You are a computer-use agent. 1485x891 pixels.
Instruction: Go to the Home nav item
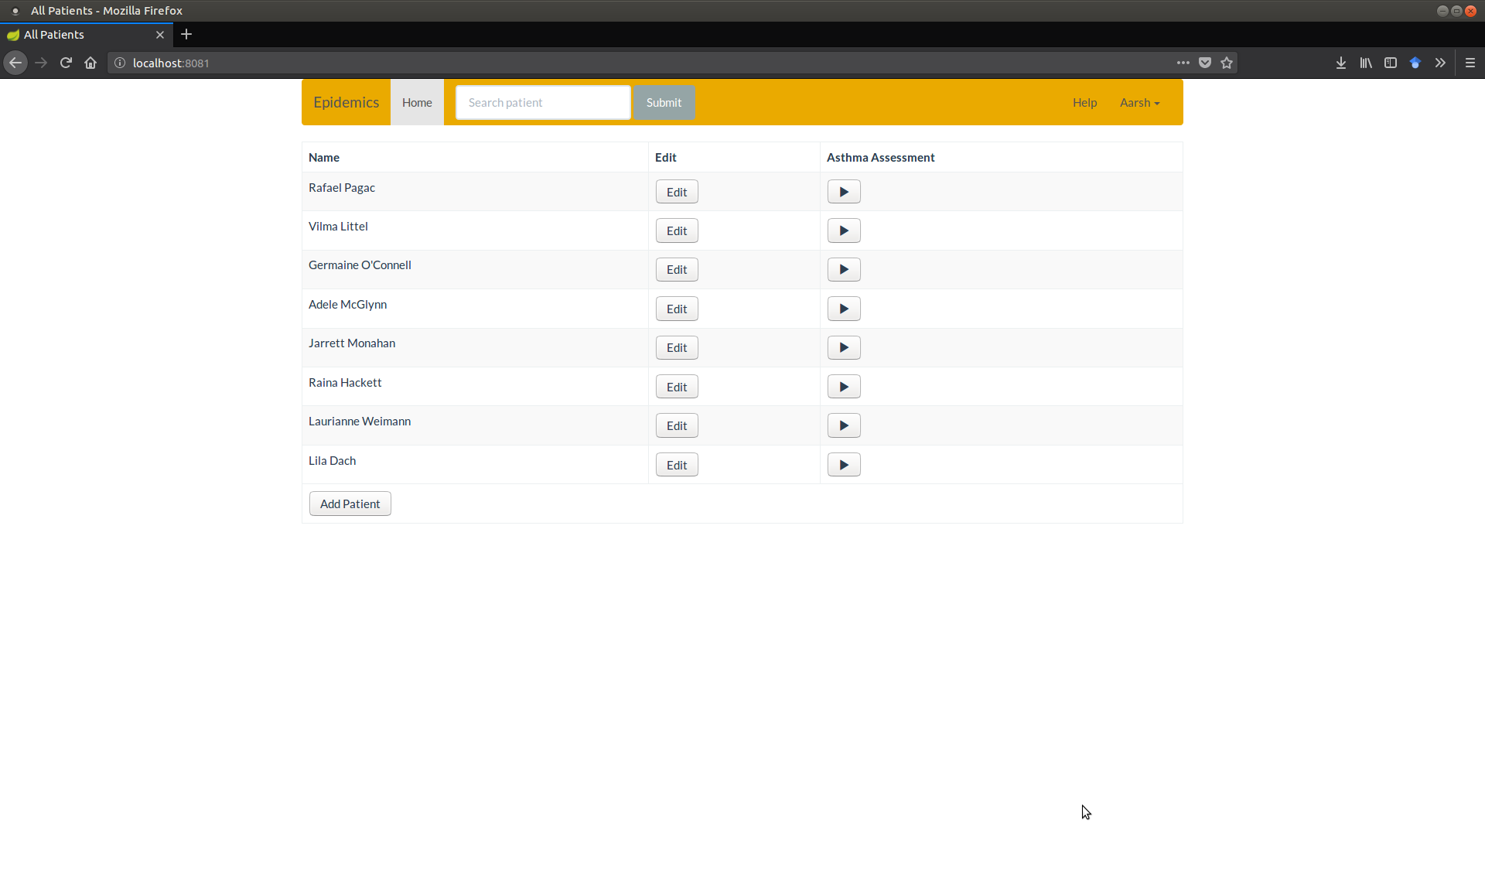417,103
